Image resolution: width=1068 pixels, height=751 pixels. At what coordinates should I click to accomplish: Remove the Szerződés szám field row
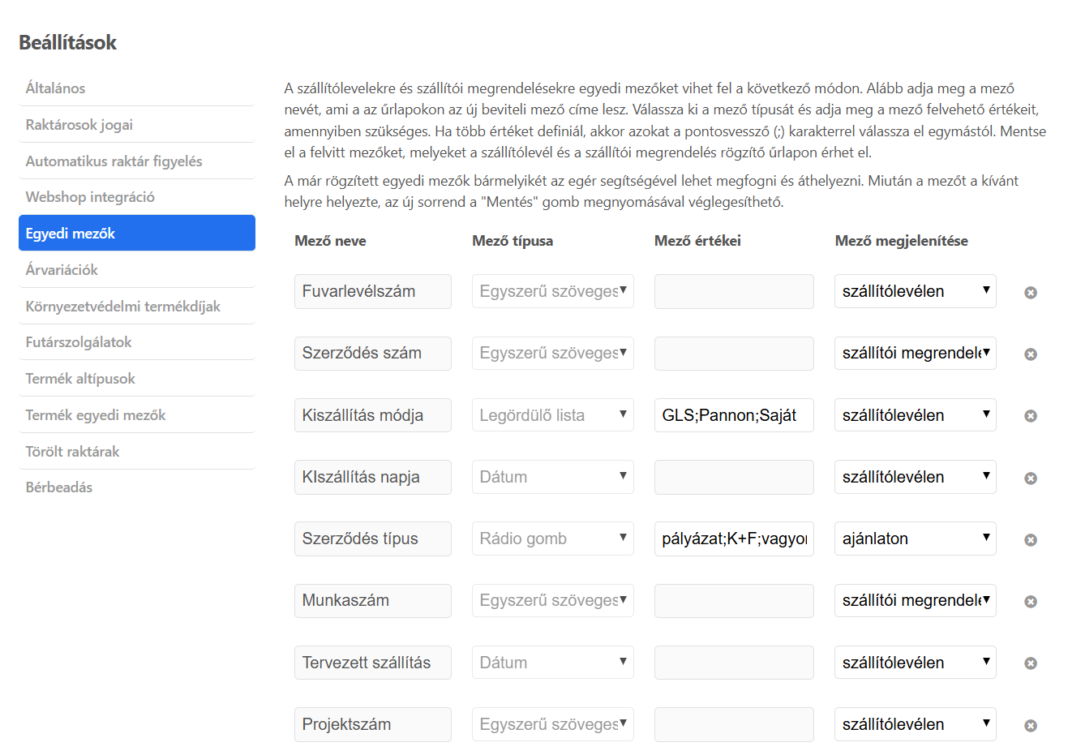pos(1031,354)
